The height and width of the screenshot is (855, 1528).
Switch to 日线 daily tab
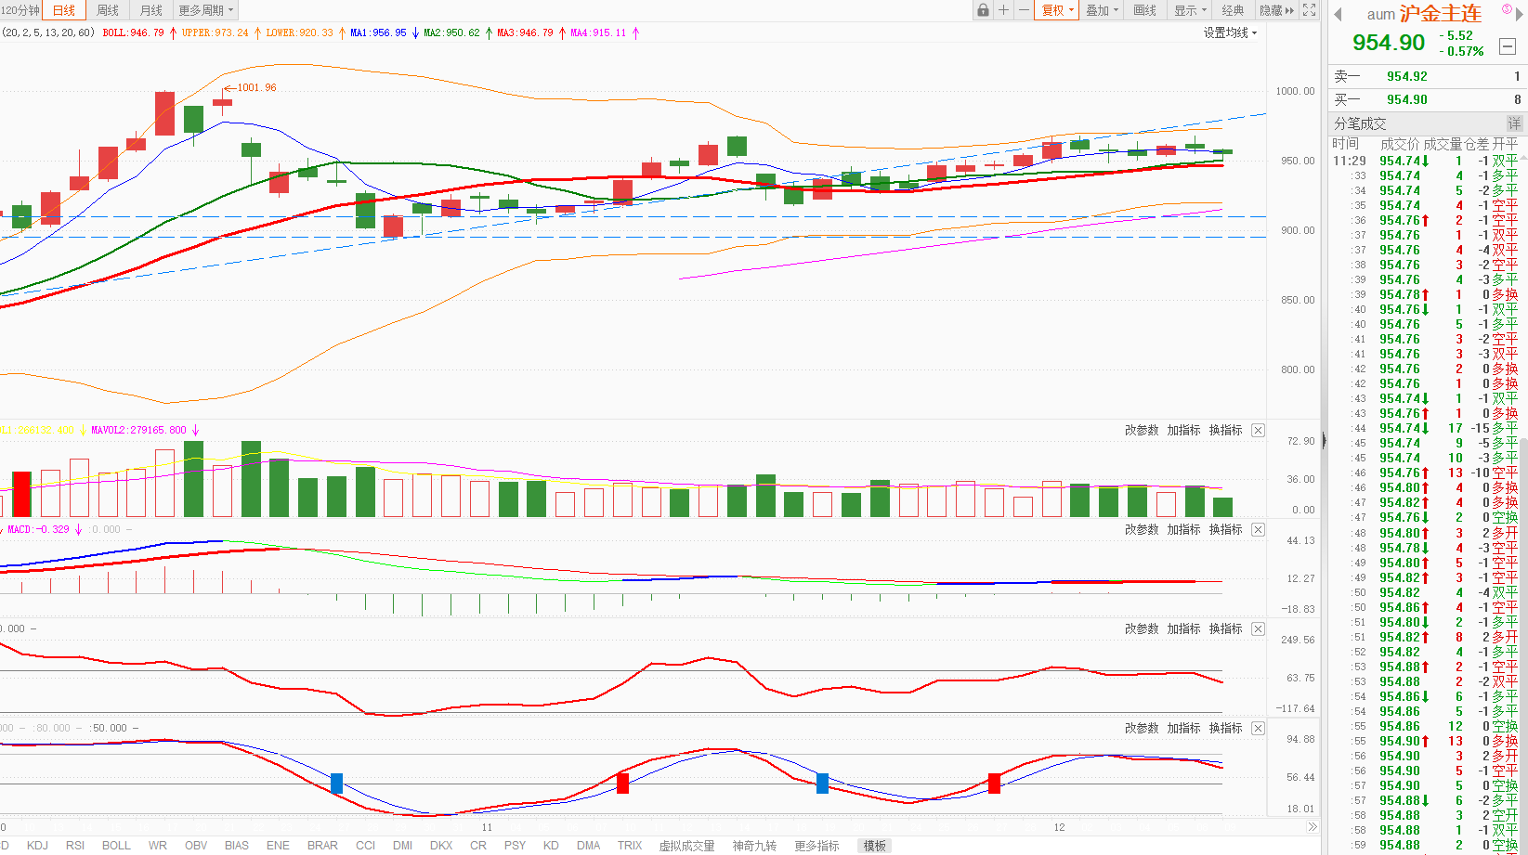[64, 10]
